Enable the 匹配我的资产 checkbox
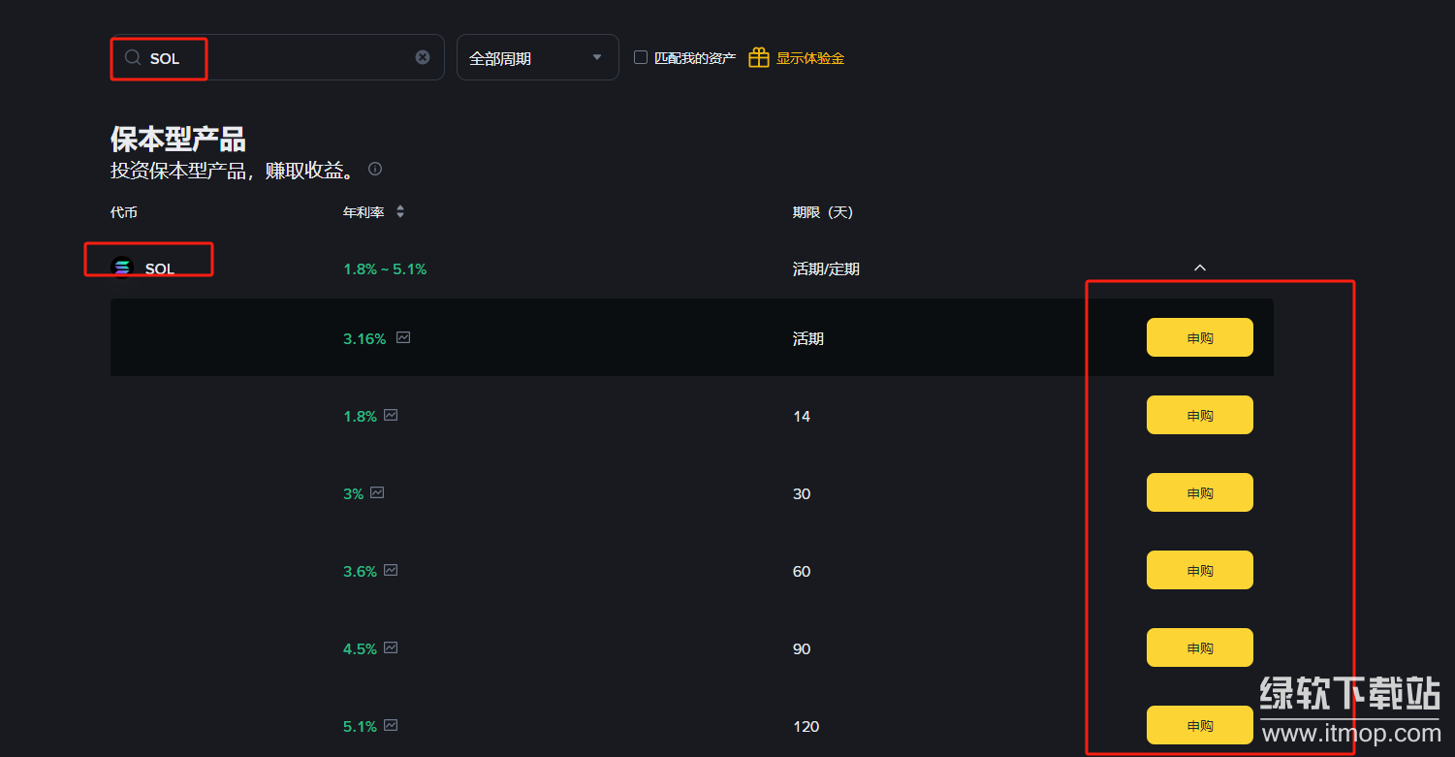1455x757 pixels. pyautogui.click(x=641, y=57)
